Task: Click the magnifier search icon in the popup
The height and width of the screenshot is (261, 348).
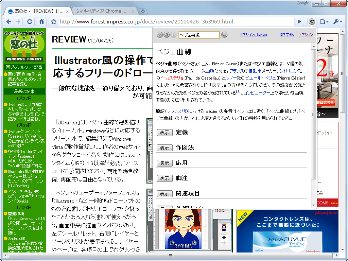Action: click(x=224, y=35)
